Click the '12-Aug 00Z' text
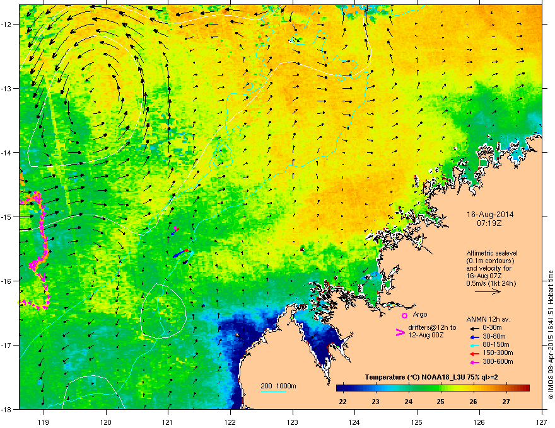The image size is (555, 428). coord(426,335)
